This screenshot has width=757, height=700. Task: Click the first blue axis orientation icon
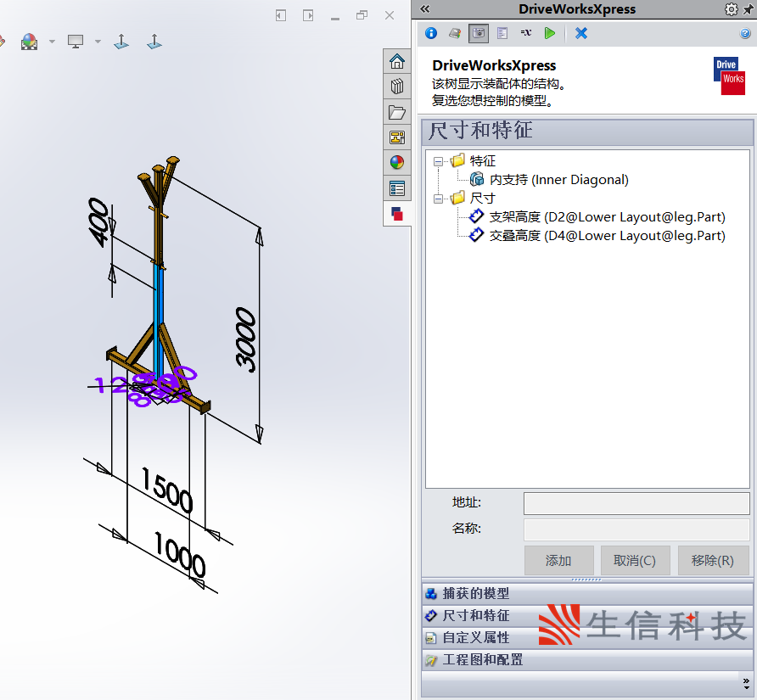click(x=121, y=42)
